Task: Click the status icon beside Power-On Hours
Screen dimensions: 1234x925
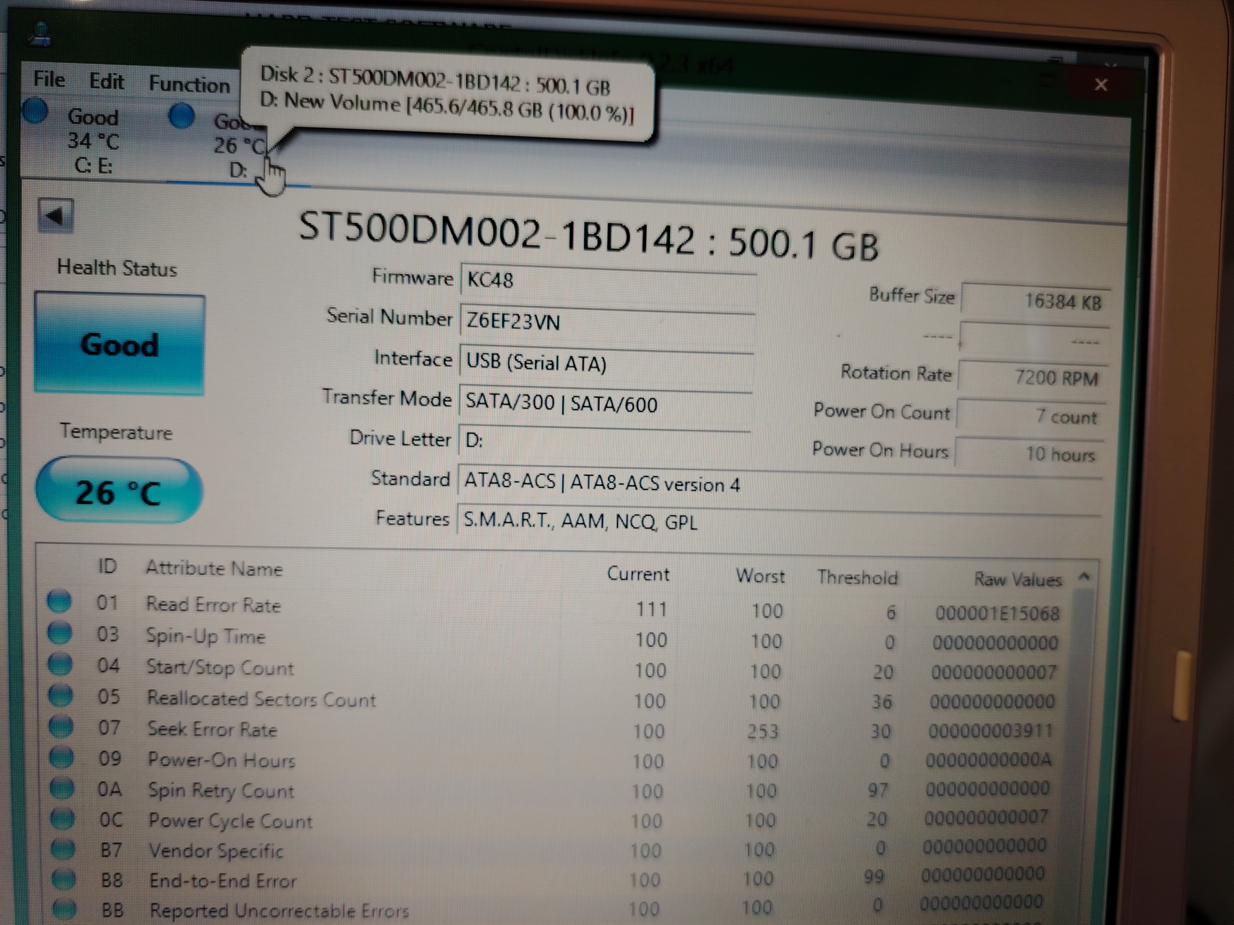Action: [61, 757]
